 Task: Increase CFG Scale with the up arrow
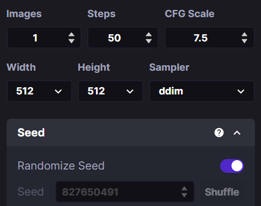pos(244,35)
